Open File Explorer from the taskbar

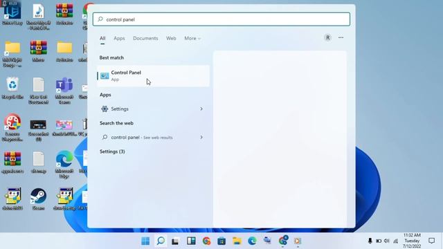click(x=237, y=241)
